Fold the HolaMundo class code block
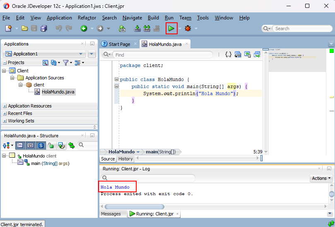The width and height of the screenshot is (335, 227). pos(116,79)
